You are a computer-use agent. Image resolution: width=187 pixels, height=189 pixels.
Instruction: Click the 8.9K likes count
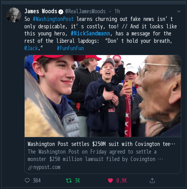pyautogui.click(x=121, y=181)
